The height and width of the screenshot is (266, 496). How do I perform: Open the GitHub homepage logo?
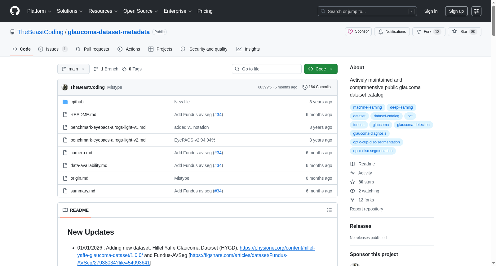15,11
